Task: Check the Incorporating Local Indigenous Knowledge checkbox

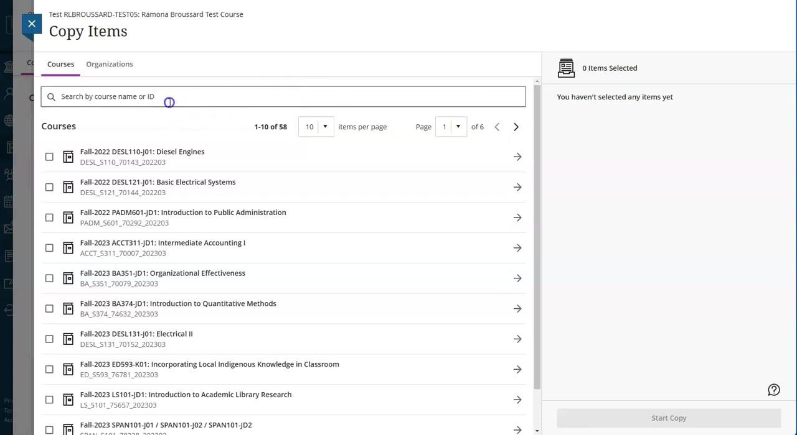Action: [x=49, y=370]
